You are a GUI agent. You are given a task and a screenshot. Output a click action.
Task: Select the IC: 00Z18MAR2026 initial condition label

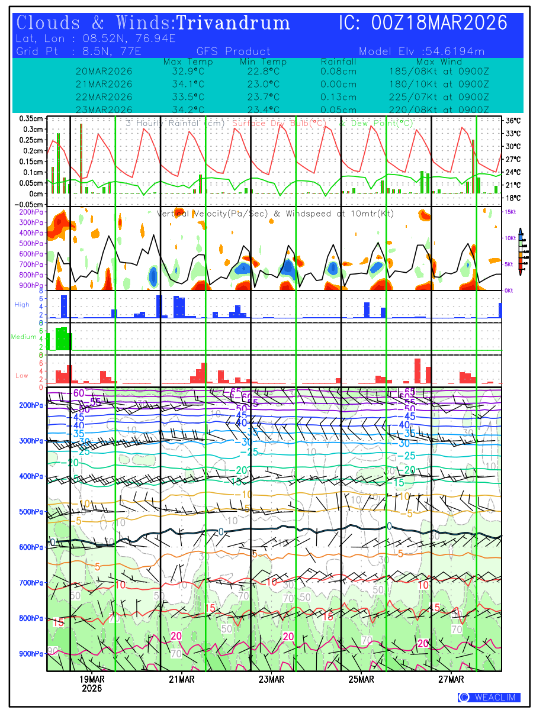tap(423, 23)
